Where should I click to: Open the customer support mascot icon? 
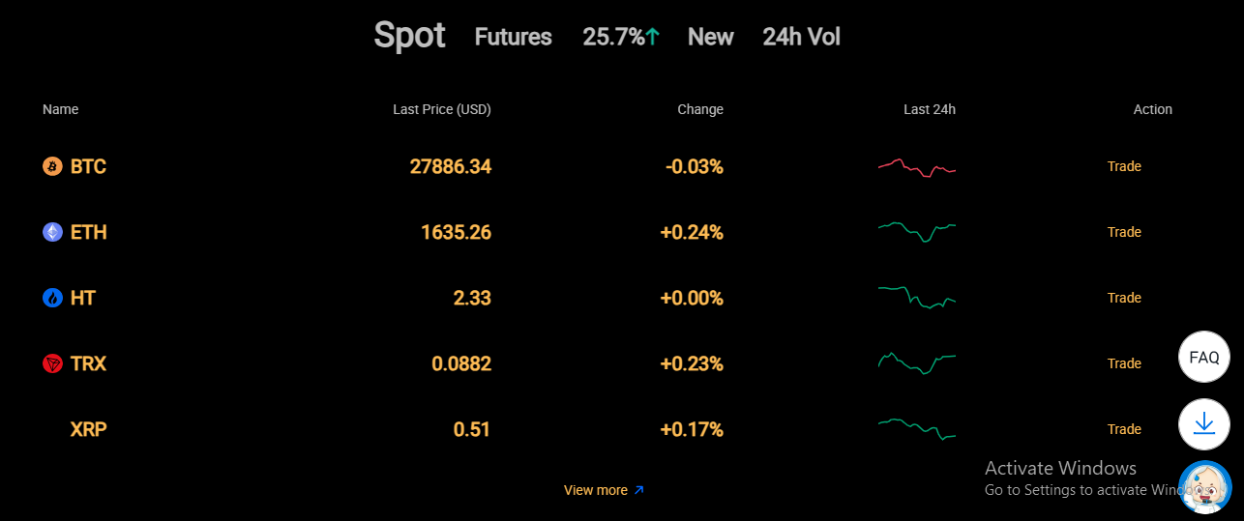[x=1205, y=488]
